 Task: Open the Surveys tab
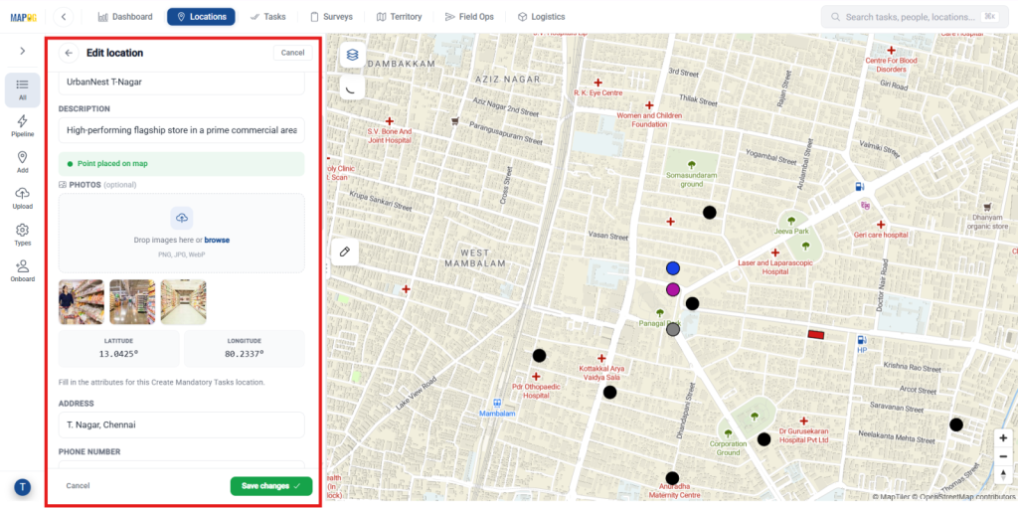[331, 17]
